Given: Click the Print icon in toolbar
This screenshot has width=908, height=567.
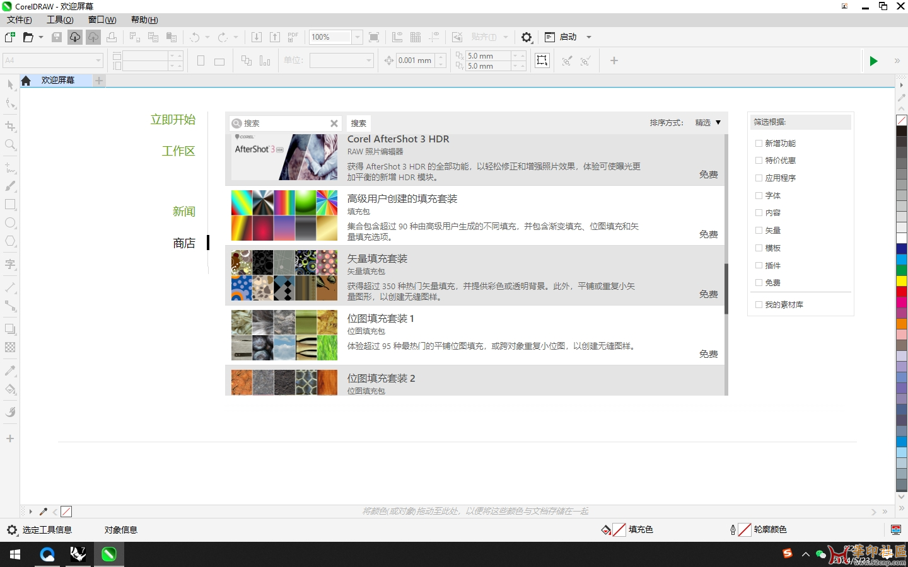Looking at the screenshot, I should click(112, 37).
